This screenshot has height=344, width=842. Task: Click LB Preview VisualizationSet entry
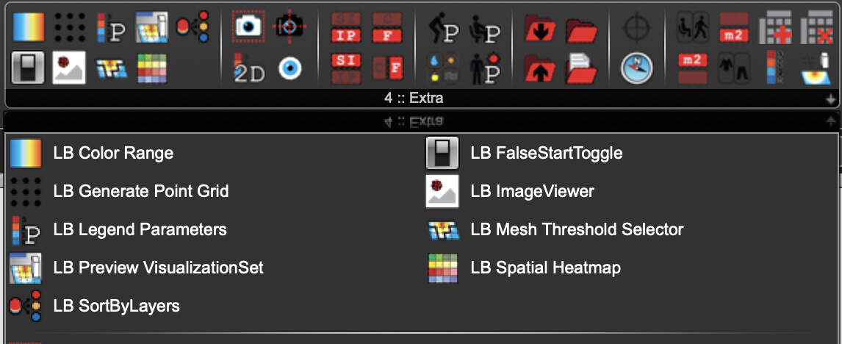(x=137, y=268)
